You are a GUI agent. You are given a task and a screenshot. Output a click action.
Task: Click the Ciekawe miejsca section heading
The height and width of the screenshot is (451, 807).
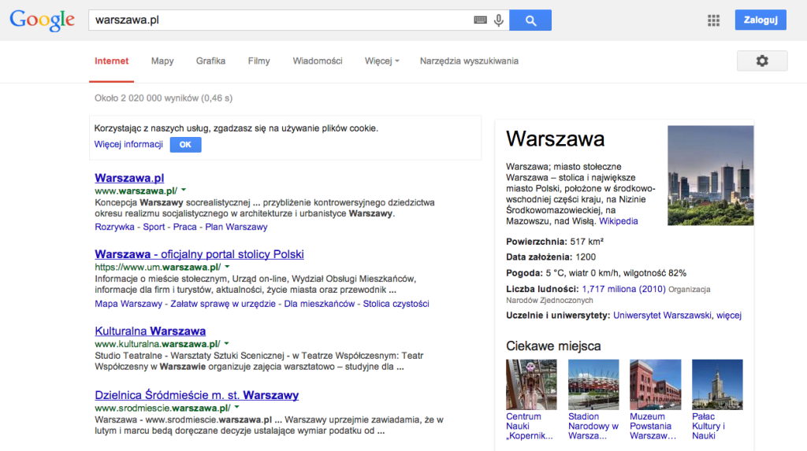click(x=553, y=346)
